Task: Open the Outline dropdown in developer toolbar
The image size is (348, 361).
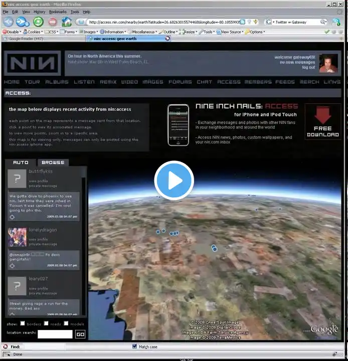Action: click(168, 32)
